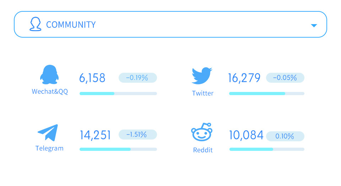Screen dimensions: 341x186
Task: Open the Wechat&QQ label link
Action: [50, 92]
